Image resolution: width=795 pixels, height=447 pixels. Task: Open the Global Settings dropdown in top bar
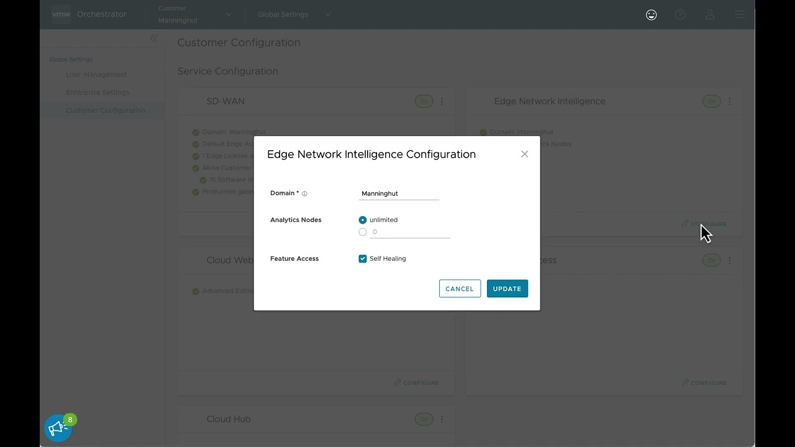coord(293,14)
